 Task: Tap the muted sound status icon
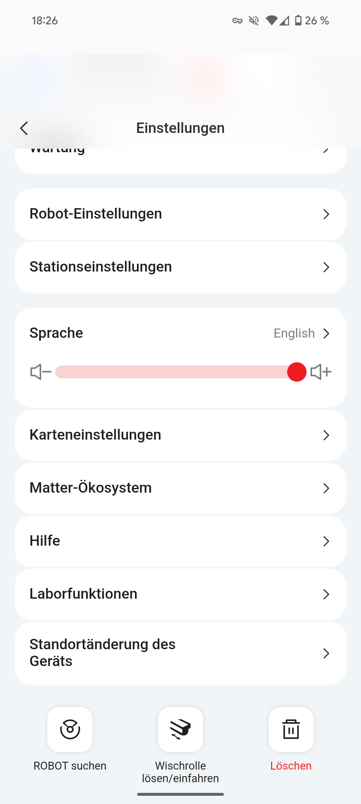(x=254, y=21)
